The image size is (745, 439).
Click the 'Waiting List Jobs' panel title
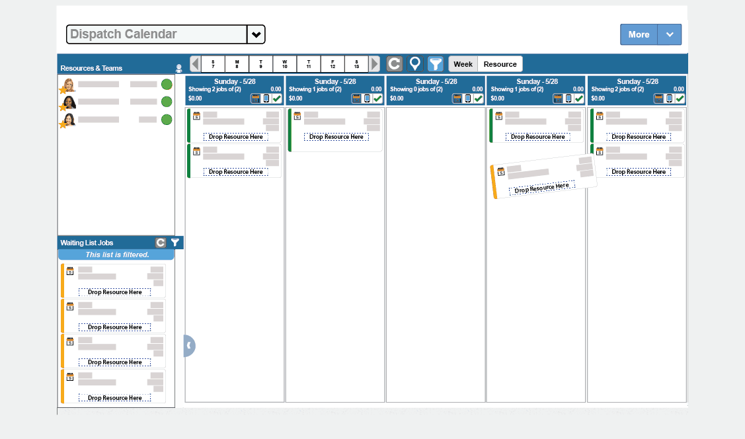[x=87, y=243]
